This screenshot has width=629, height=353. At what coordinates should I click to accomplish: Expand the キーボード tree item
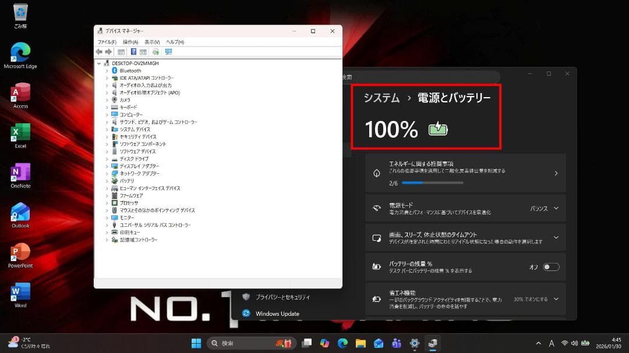click(106, 107)
